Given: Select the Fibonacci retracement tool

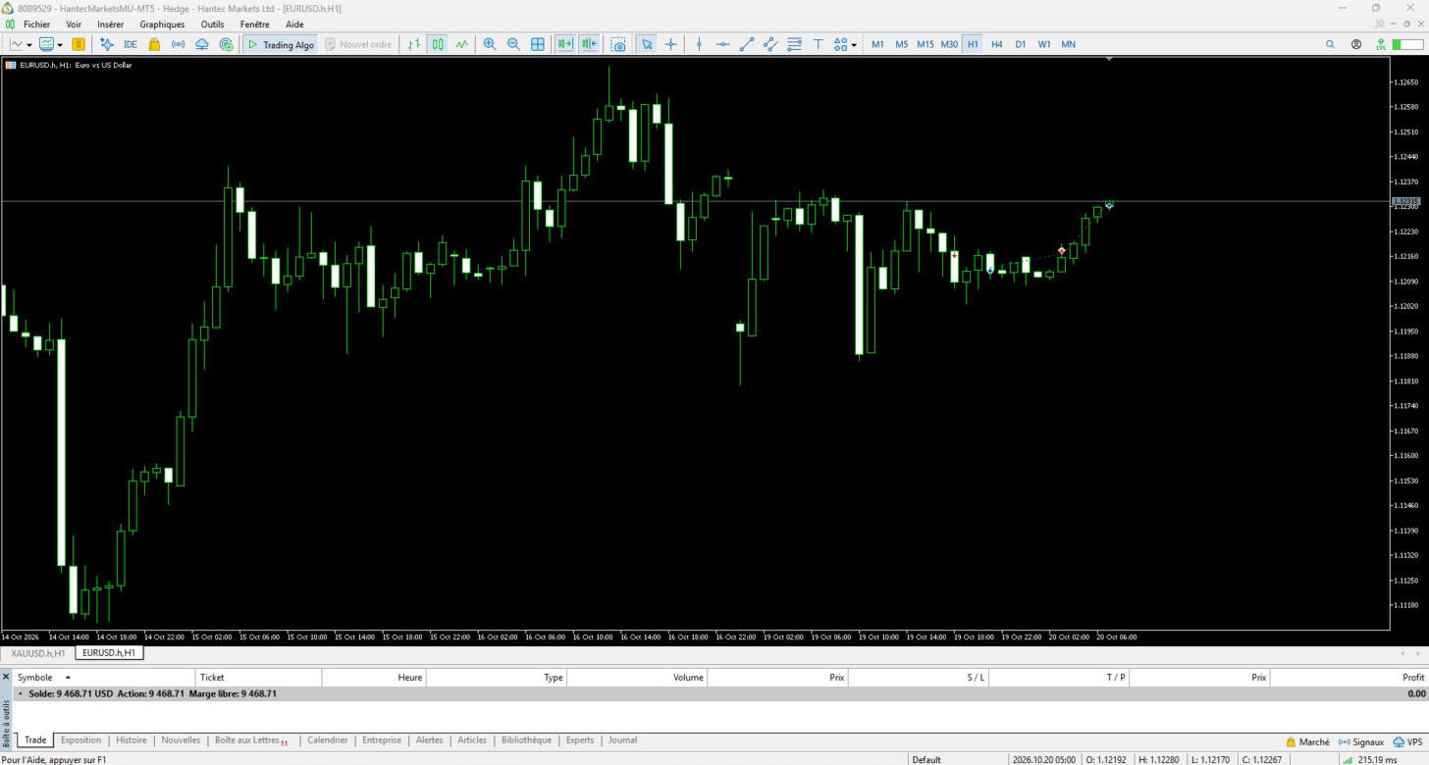Looking at the screenshot, I should 794,44.
